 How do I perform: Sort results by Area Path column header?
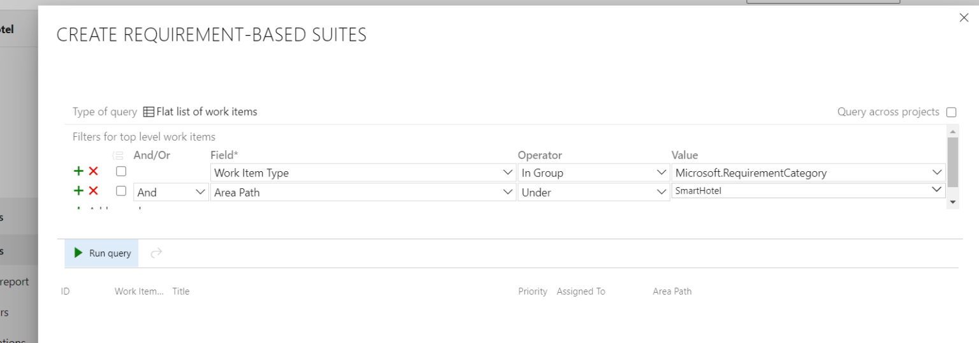coord(672,291)
